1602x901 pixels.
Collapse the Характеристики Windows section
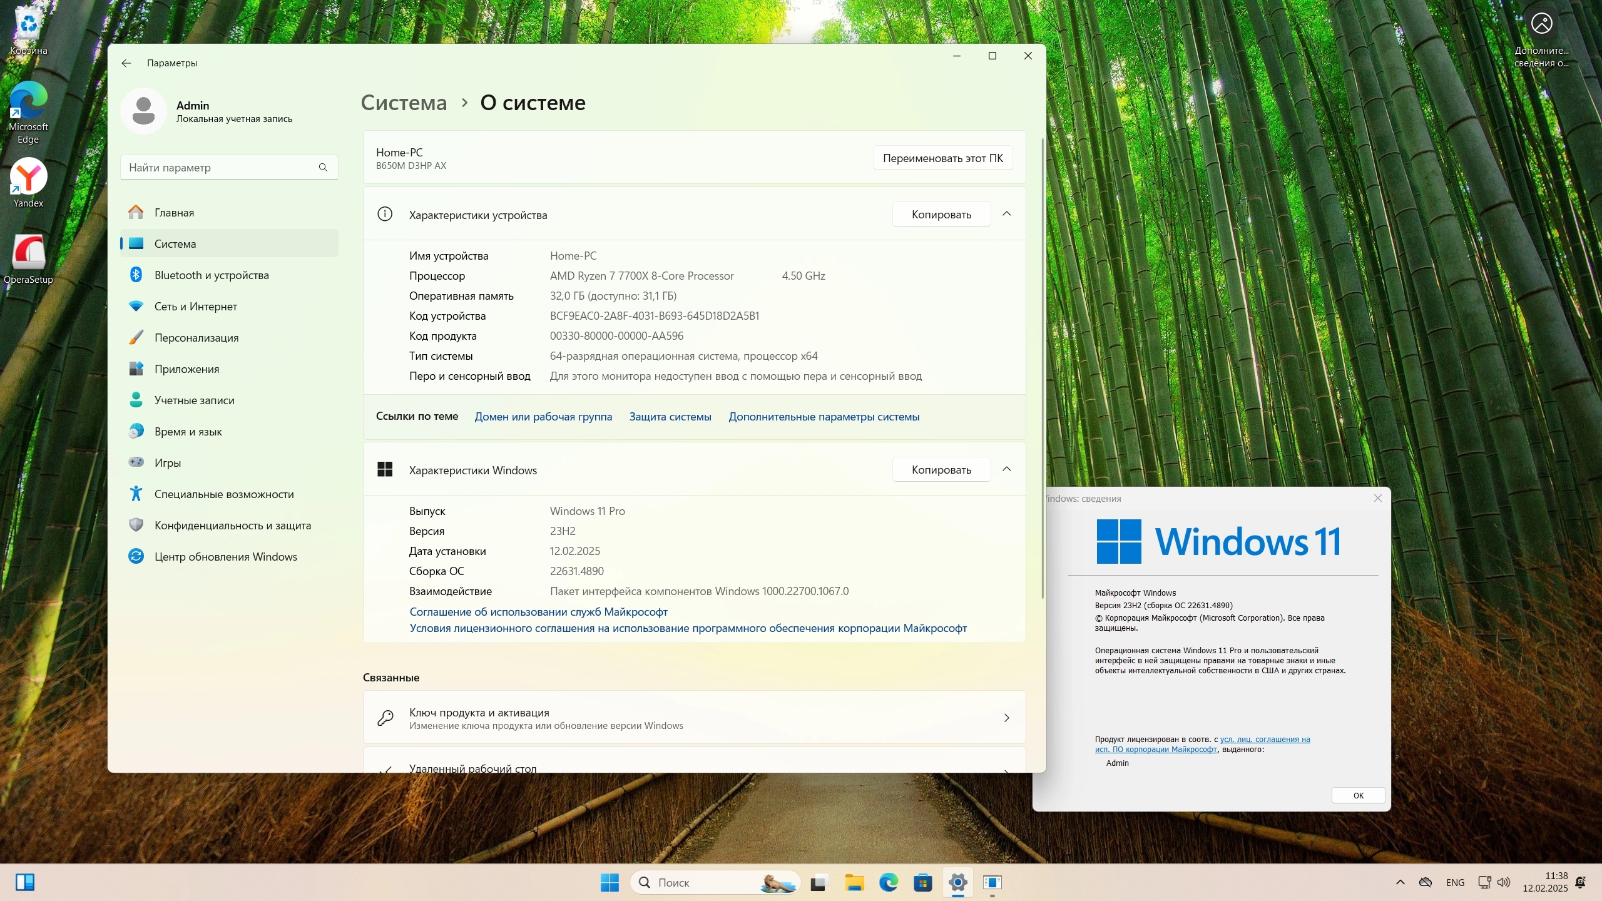1006,470
